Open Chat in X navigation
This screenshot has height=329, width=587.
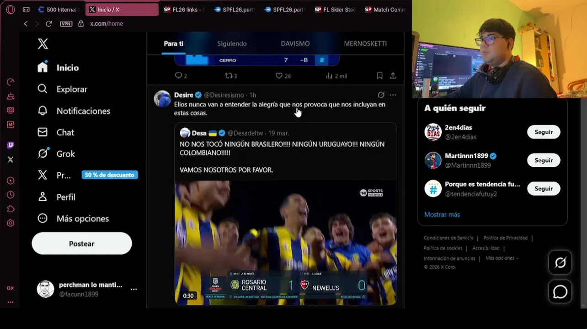[x=56, y=133]
